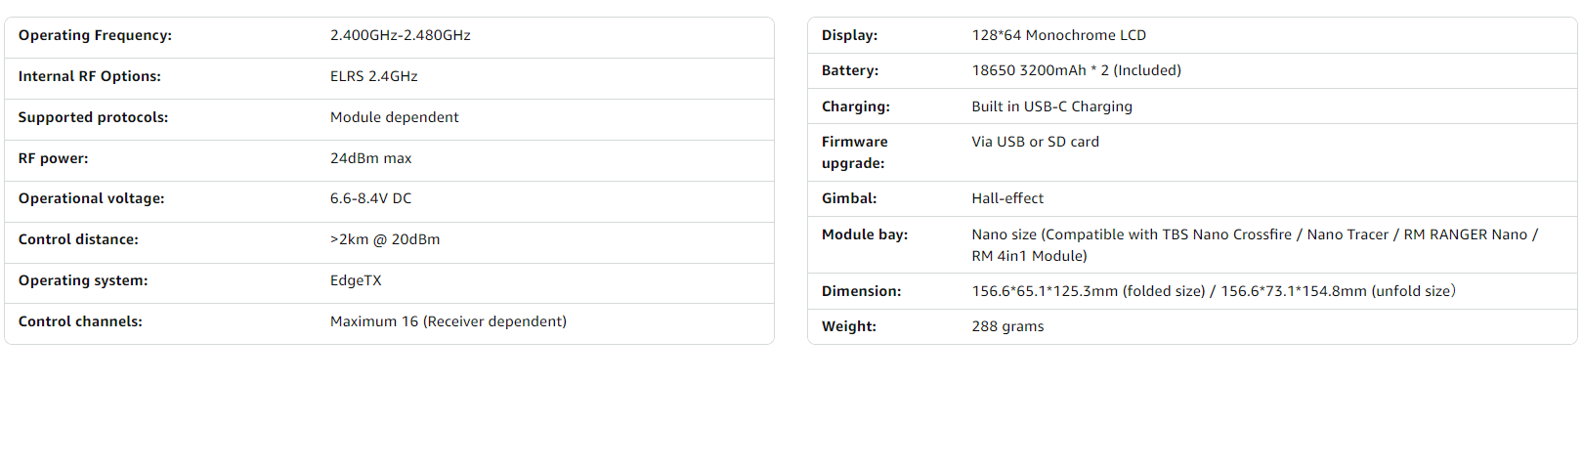This screenshot has height=467, width=1583.
Task: Click the Firmware upgrade label
Action: tap(854, 152)
